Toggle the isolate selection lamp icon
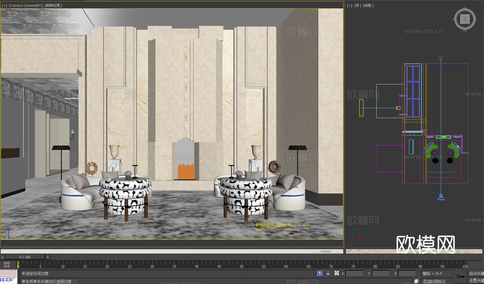The width and height of the screenshot is (484, 284). (320, 273)
